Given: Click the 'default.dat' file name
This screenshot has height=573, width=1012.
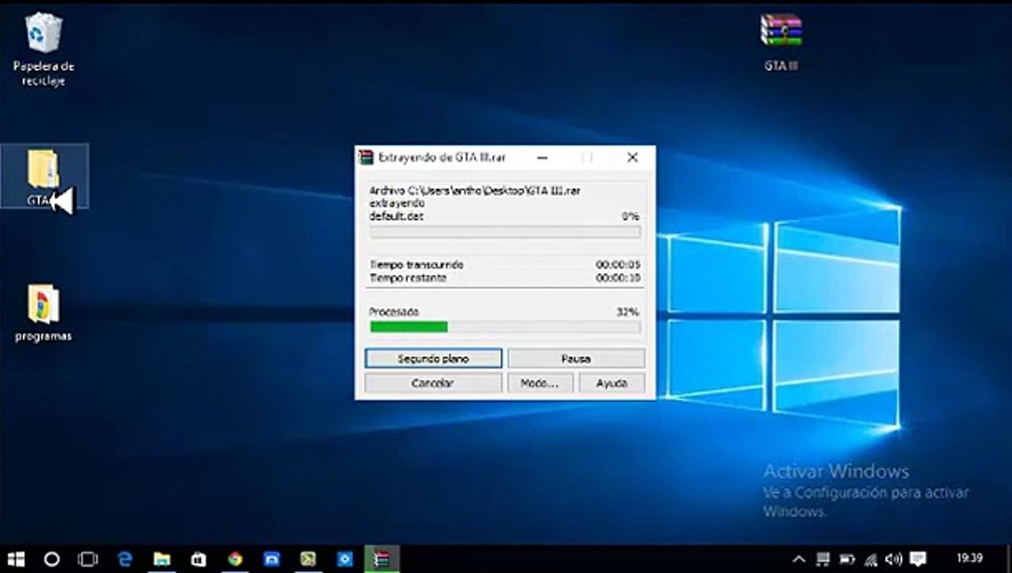Looking at the screenshot, I should (397, 216).
